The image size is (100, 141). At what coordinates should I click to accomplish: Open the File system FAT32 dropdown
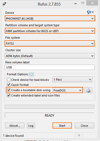pyautogui.click(x=50, y=43)
